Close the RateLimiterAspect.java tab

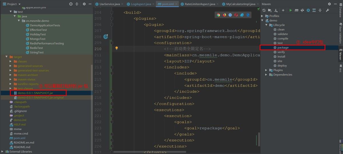click(x=218, y=4)
